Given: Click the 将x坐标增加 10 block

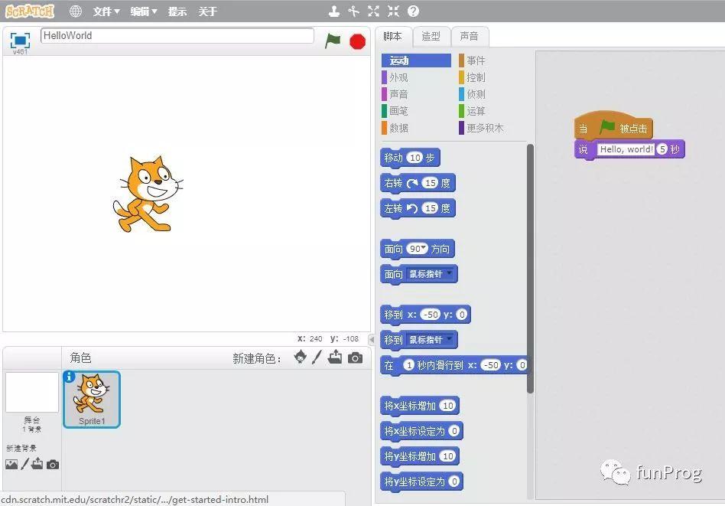Looking at the screenshot, I should [419, 406].
